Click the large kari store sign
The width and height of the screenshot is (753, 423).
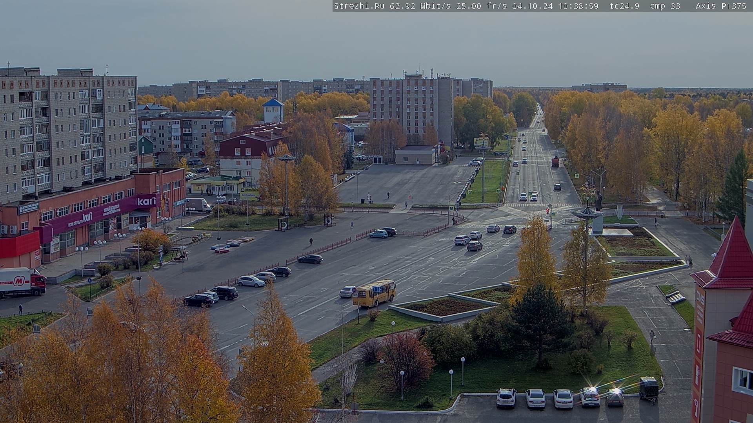[146, 202]
